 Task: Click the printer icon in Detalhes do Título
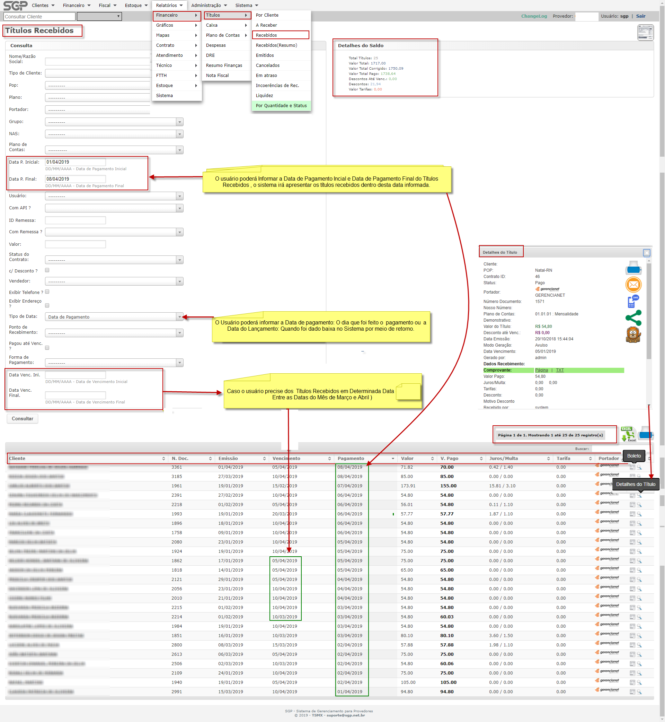pyautogui.click(x=633, y=268)
